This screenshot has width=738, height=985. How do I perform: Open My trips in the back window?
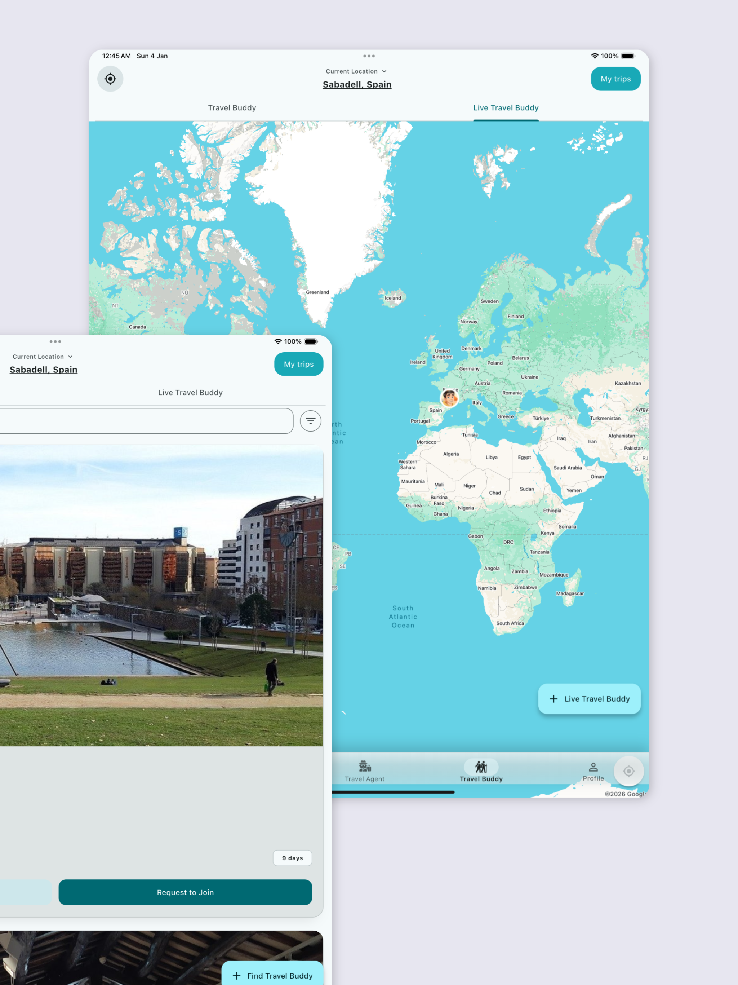pyautogui.click(x=615, y=79)
